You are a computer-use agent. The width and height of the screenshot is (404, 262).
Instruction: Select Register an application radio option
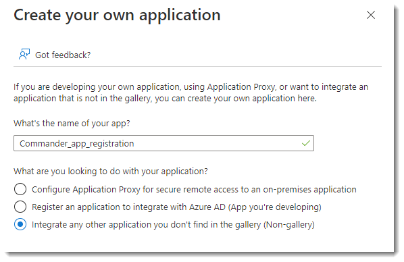click(20, 207)
